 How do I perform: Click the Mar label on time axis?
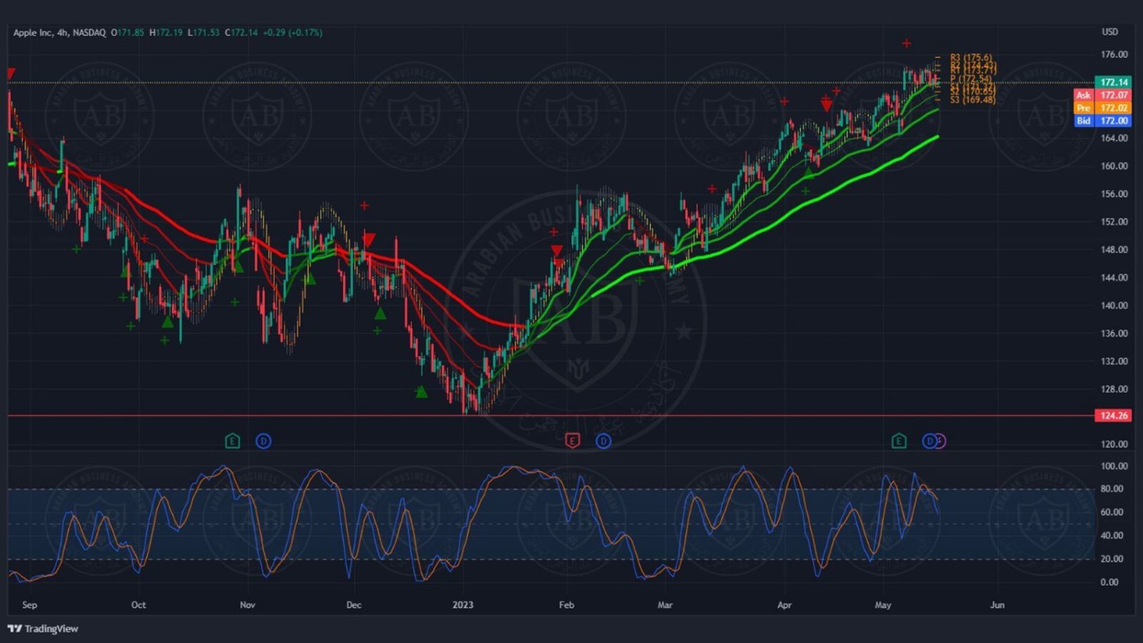coord(665,605)
